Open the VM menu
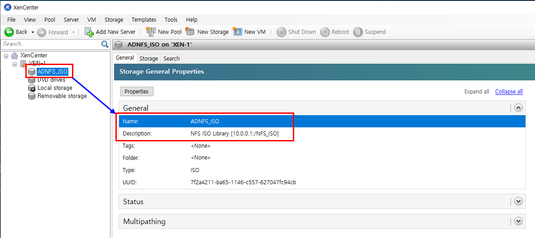 point(91,20)
